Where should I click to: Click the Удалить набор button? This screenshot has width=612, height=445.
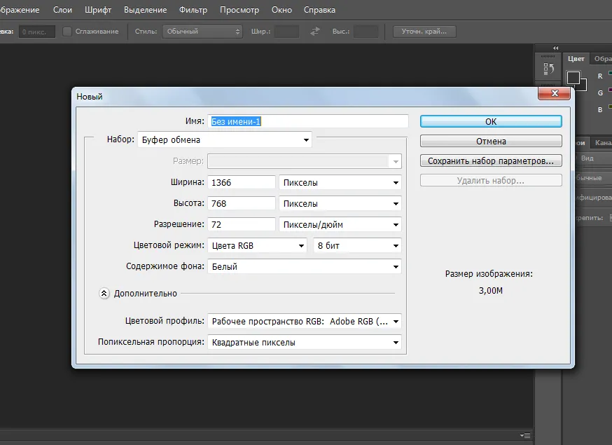491,180
